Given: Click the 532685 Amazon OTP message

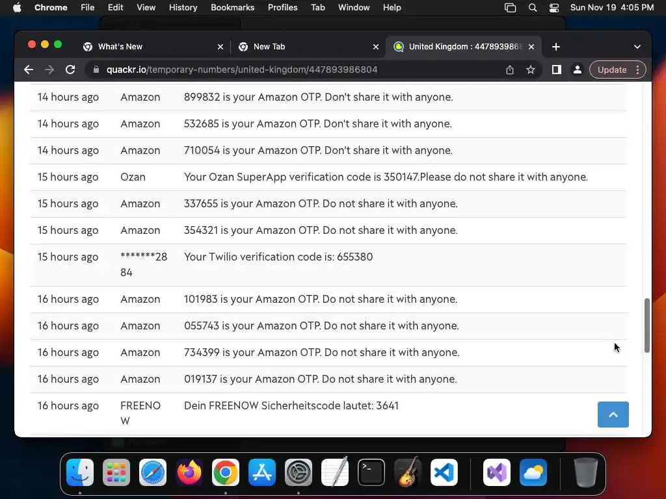Looking at the screenshot, I should (317, 124).
